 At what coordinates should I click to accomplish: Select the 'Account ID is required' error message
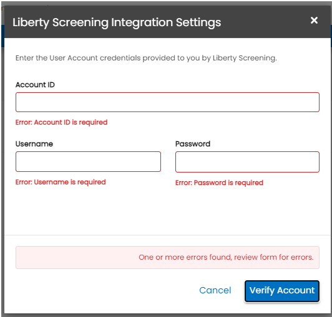[x=61, y=122]
